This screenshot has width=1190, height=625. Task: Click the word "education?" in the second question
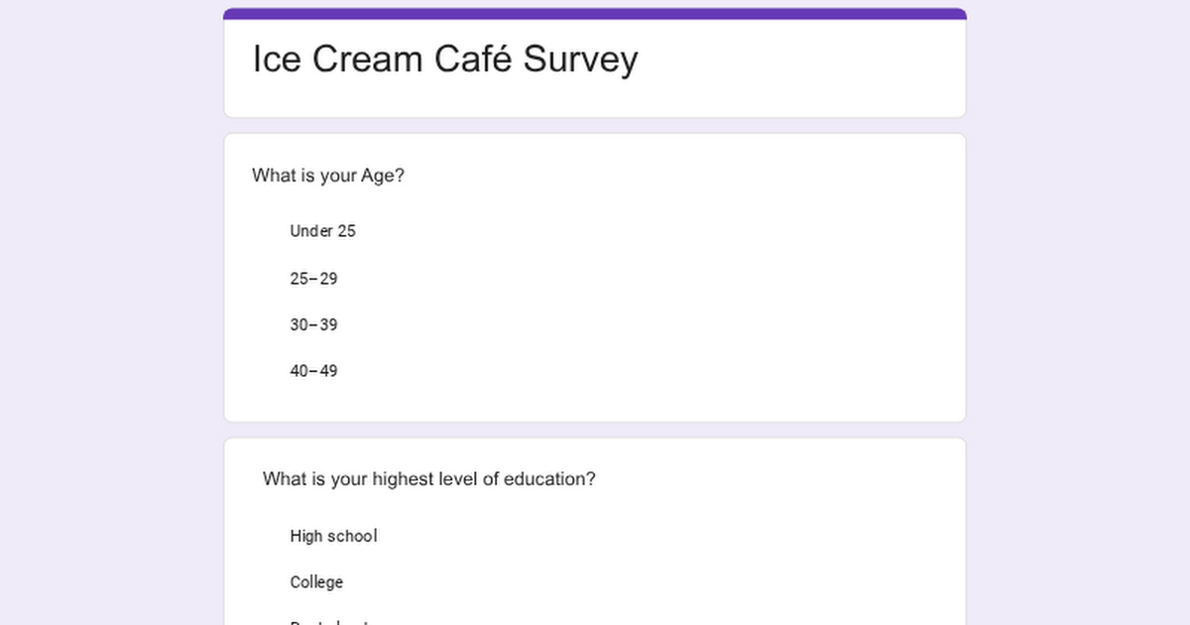tap(549, 479)
